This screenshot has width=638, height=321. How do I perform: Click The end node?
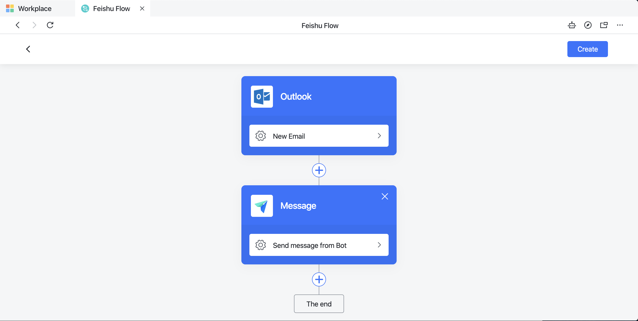coord(319,304)
